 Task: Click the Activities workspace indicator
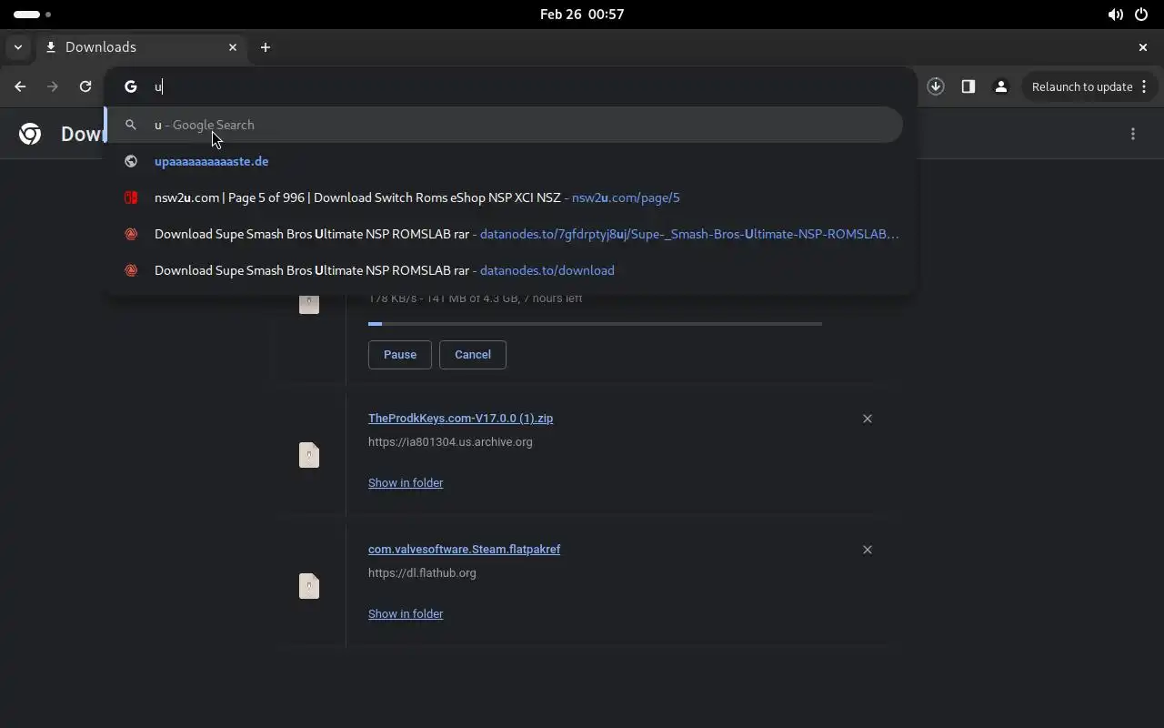coord(33,15)
